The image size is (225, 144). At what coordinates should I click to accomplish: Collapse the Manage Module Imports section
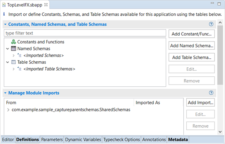[x=5, y=93]
